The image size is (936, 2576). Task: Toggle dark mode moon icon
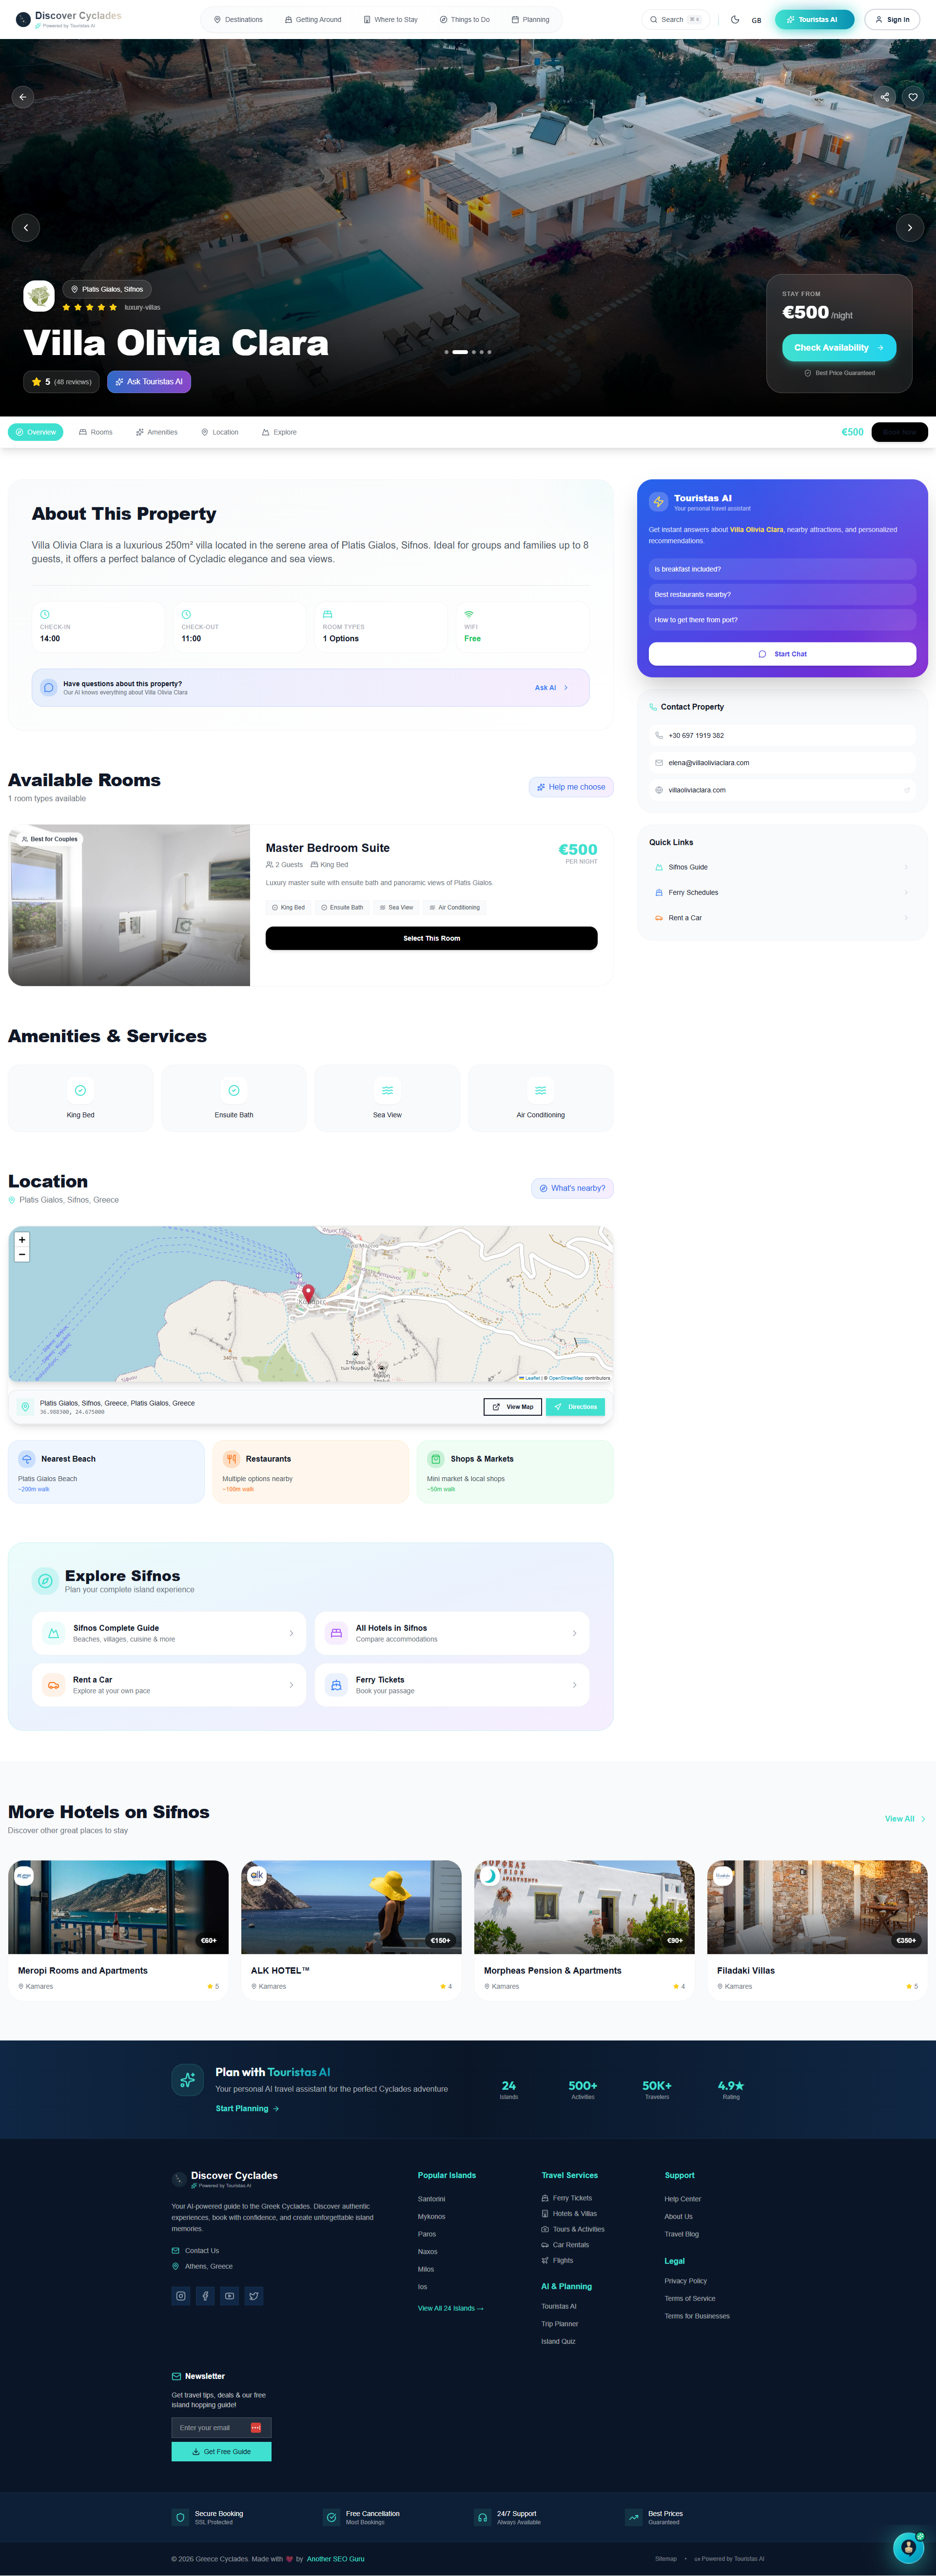[x=735, y=19]
